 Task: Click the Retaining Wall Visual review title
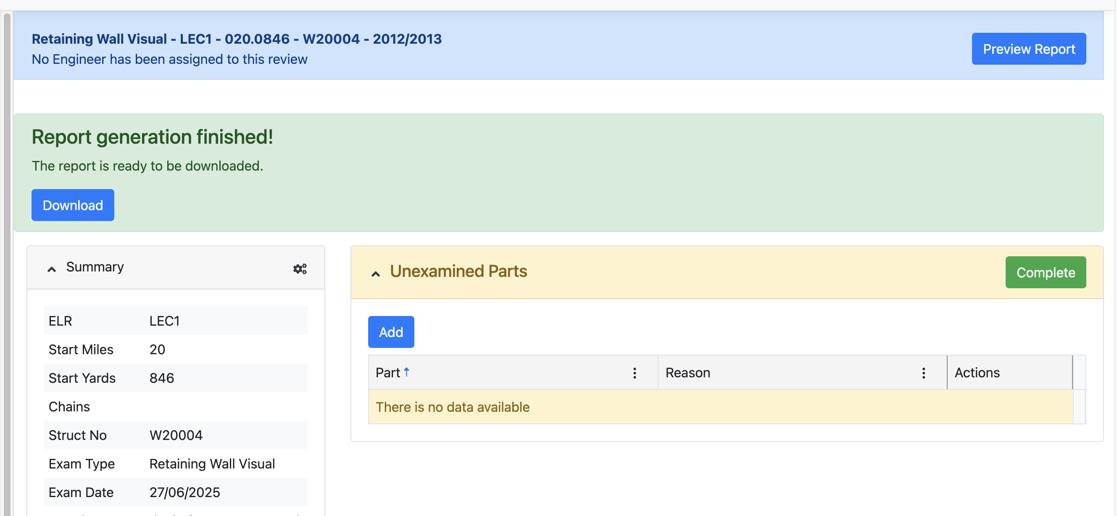click(x=236, y=39)
